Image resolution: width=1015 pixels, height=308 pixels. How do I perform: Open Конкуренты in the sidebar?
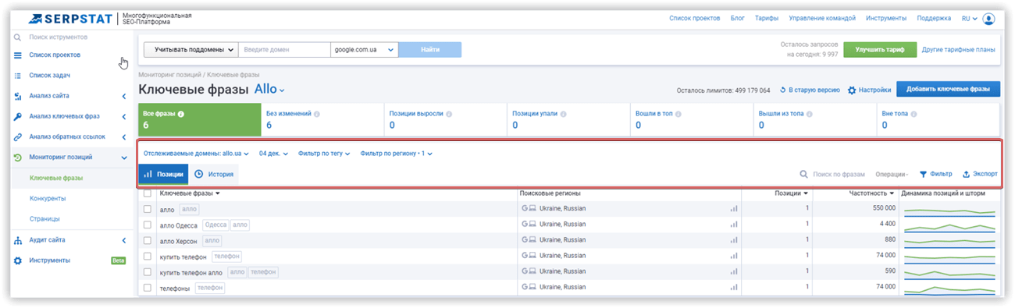[47, 199]
